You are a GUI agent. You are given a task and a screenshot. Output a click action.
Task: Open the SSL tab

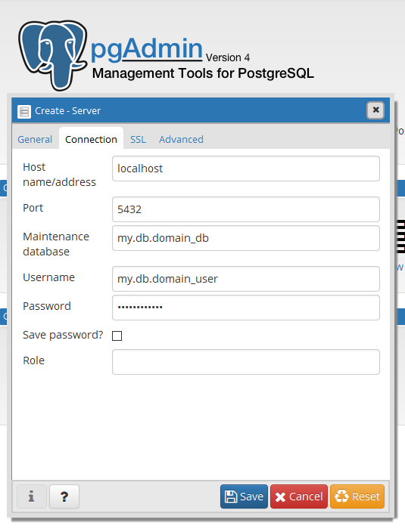138,139
